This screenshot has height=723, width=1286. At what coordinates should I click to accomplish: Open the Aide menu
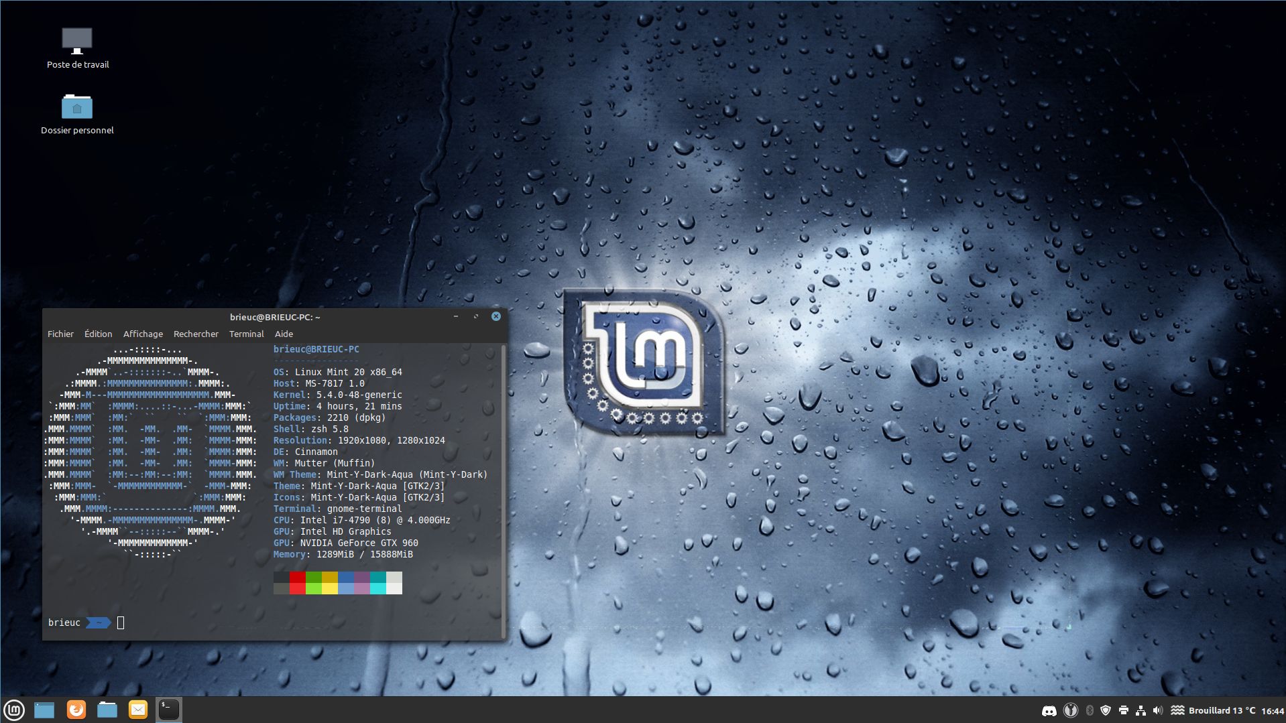pyautogui.click(x=284, y=334)
